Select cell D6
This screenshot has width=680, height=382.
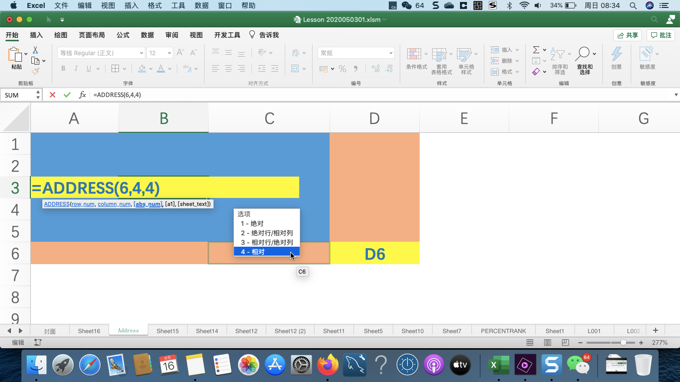click(x=374, y=253)
